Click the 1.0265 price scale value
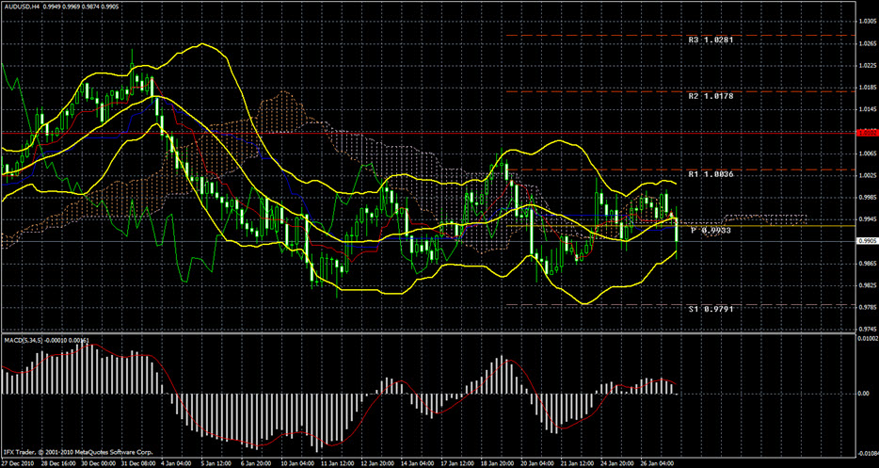 (867, 43)
